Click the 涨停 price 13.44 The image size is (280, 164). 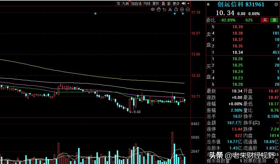tap(237, 129)
